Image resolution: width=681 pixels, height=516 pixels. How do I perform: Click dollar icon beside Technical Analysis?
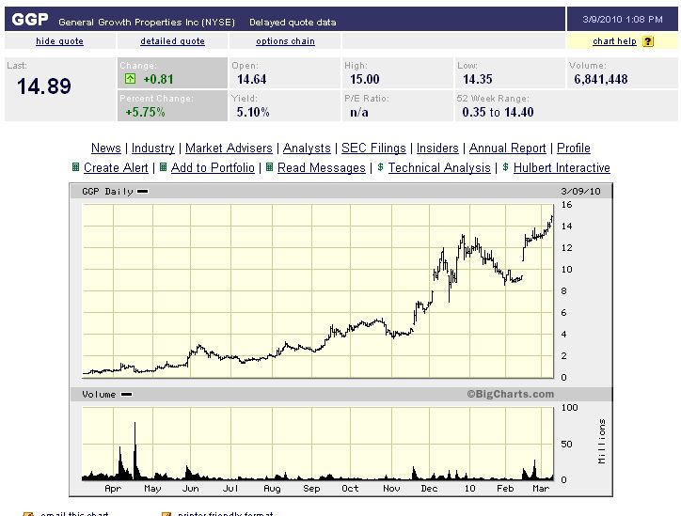tap(380, 167)
